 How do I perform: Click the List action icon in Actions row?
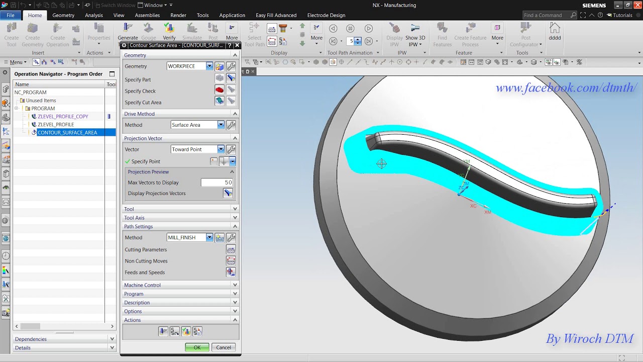[x=197, y=331]
